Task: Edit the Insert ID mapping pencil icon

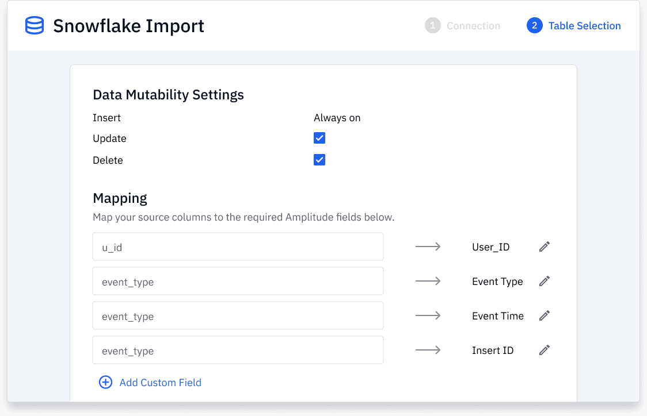Action: pos(544,349)
